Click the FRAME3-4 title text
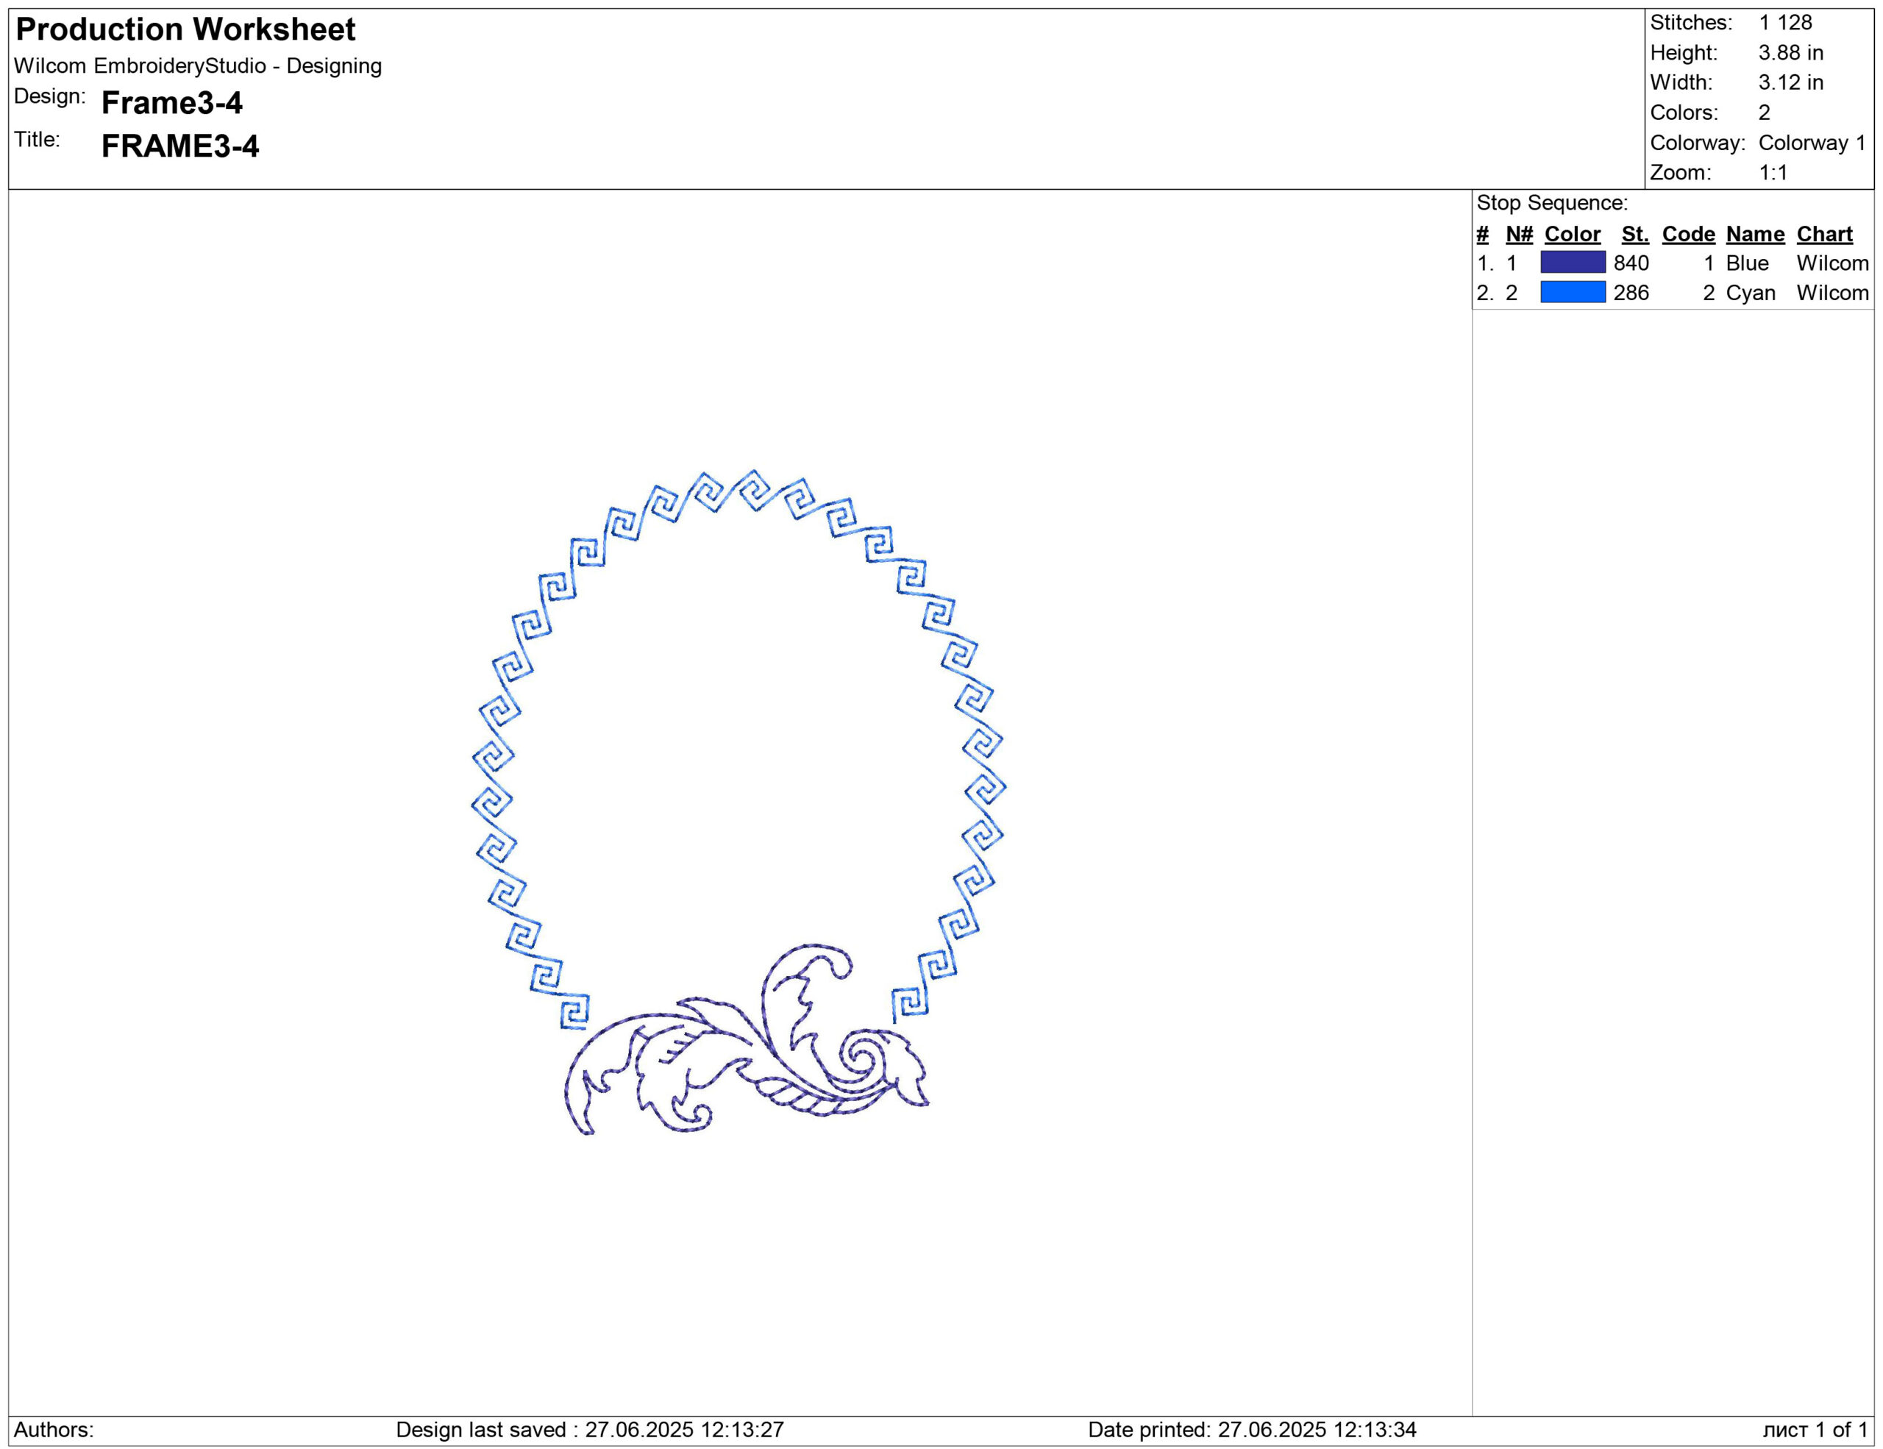The height and width of the screenshot is (1449, 1883). pyautogui.click(x=179, y=146)
